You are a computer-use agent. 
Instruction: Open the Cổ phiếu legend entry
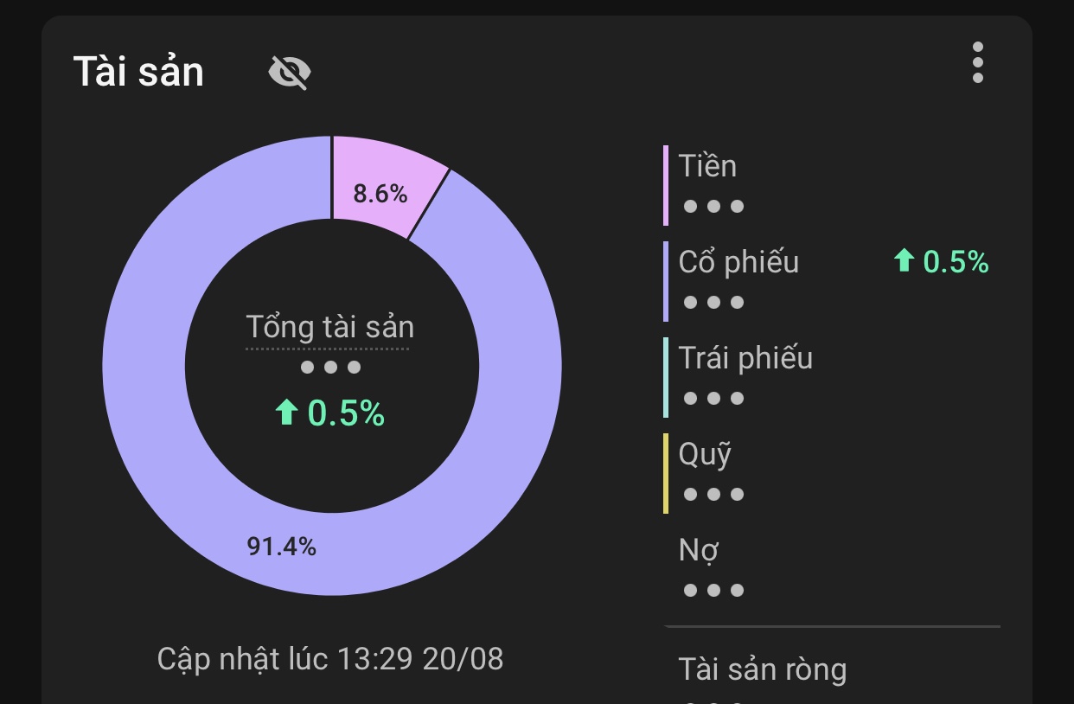pyautogui.click(x=830, y=280)
